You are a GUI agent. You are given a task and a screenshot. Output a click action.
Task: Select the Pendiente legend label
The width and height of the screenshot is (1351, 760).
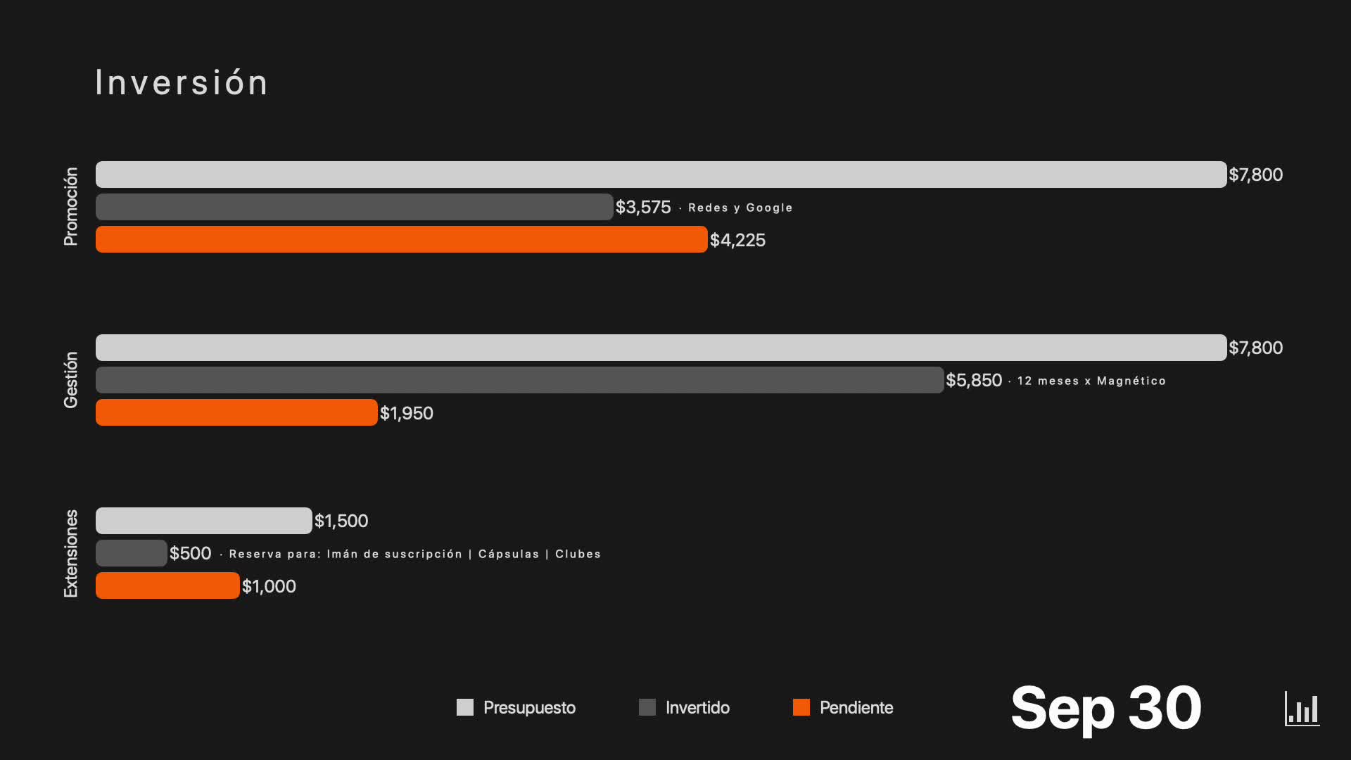(x=856, y=708)
